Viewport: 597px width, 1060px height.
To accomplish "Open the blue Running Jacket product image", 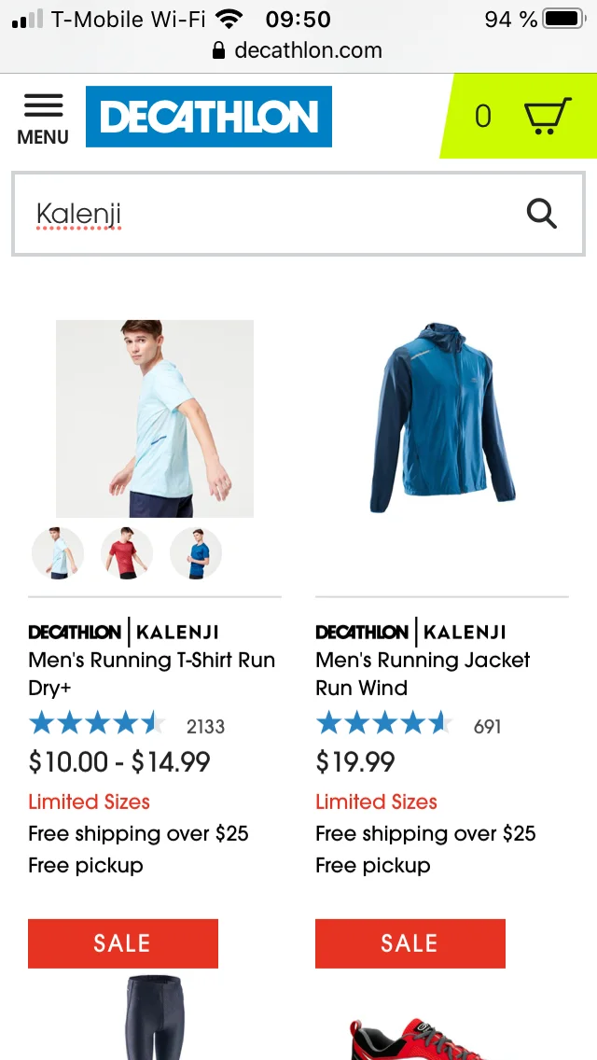I will [442, 418].
